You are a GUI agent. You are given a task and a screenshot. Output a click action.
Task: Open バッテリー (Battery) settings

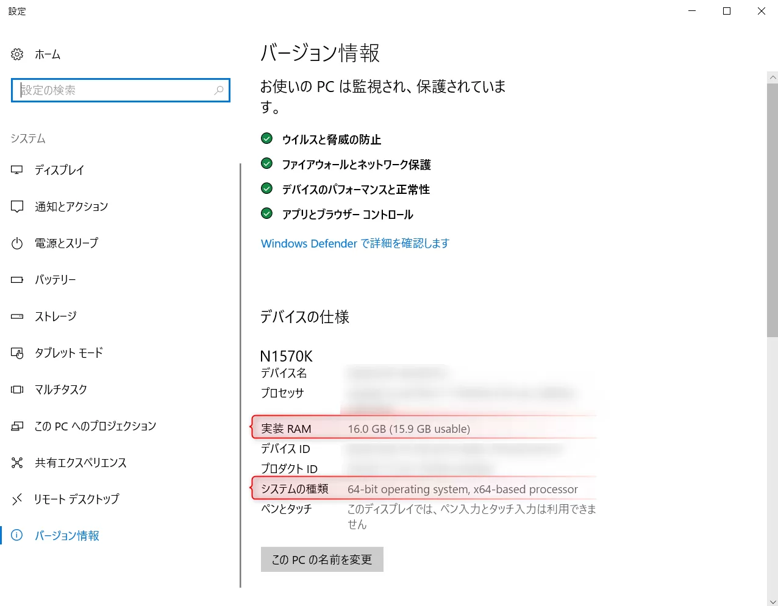tap(55, 280)
